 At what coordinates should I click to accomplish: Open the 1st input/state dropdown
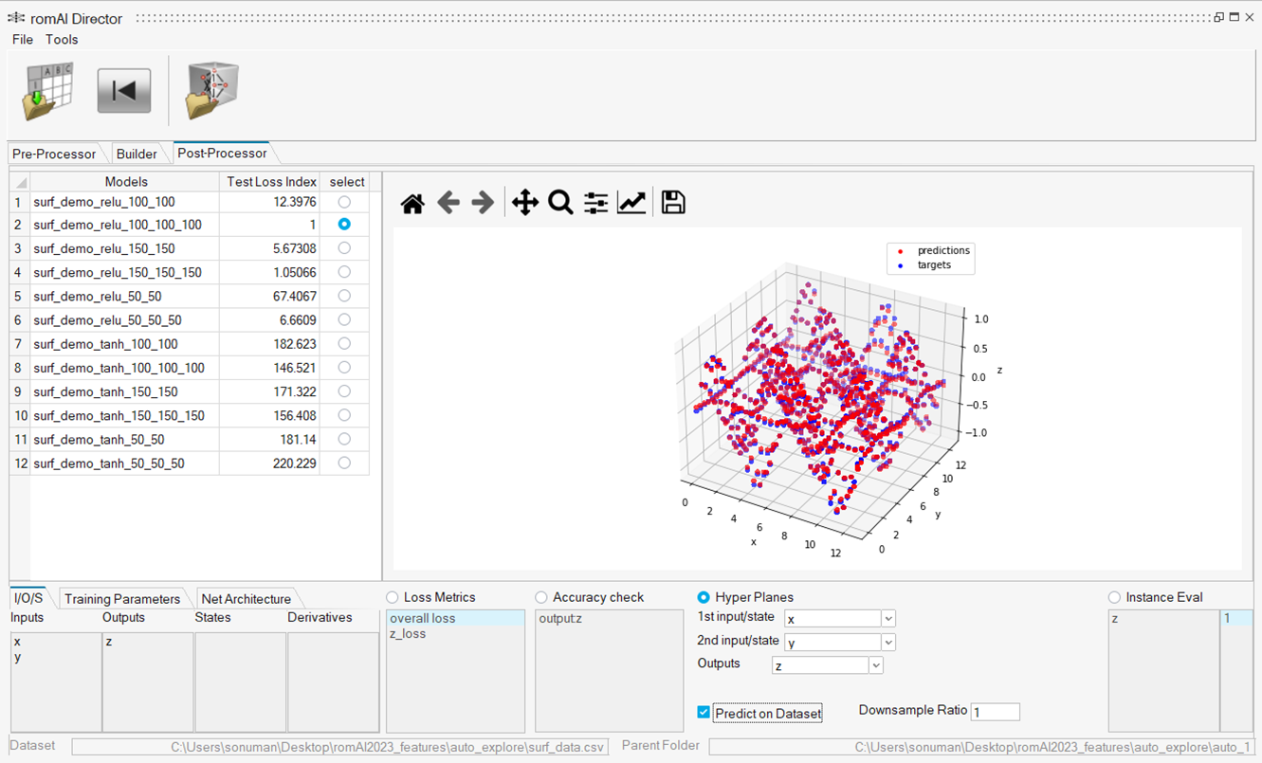pyautogui.click(x=887, y=619)
